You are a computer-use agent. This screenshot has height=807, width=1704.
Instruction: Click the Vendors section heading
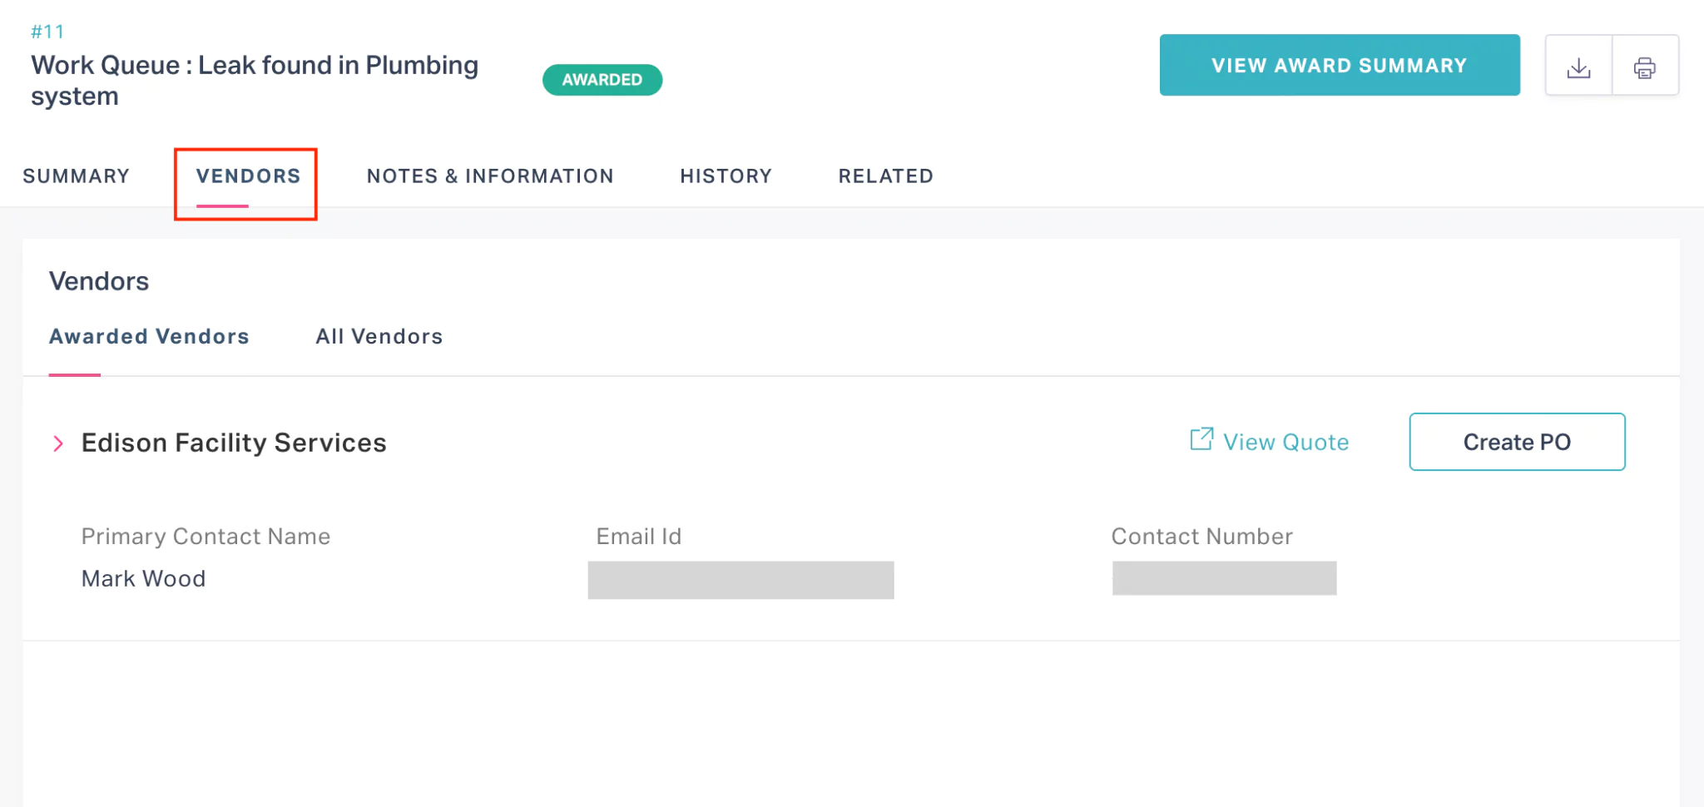[x=99, y=281]
